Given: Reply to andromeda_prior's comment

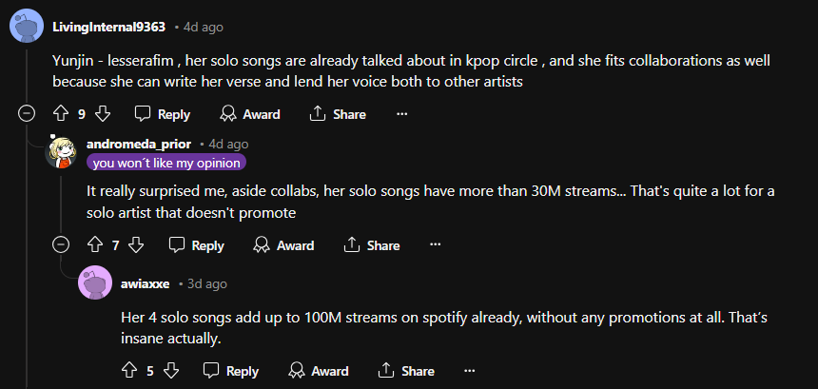Looking at the screenshot, I should pos(196,245).
